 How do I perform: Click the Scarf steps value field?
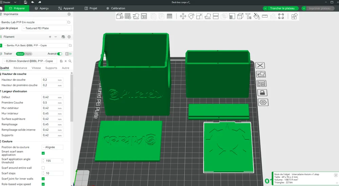(x=52, y=173)
